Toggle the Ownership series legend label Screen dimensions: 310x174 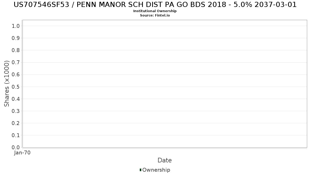point(156,170)
